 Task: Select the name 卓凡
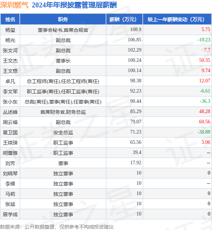10,81
